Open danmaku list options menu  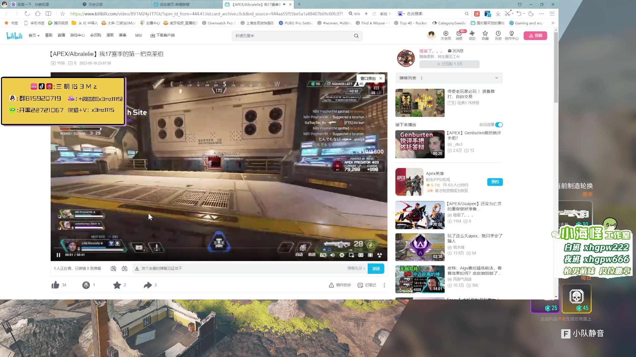[421, 78]
